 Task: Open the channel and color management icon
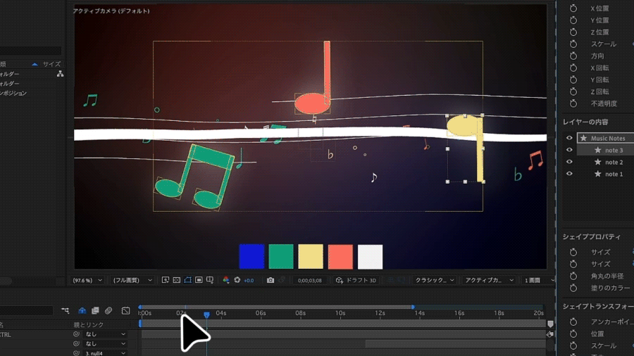[225, 280]
